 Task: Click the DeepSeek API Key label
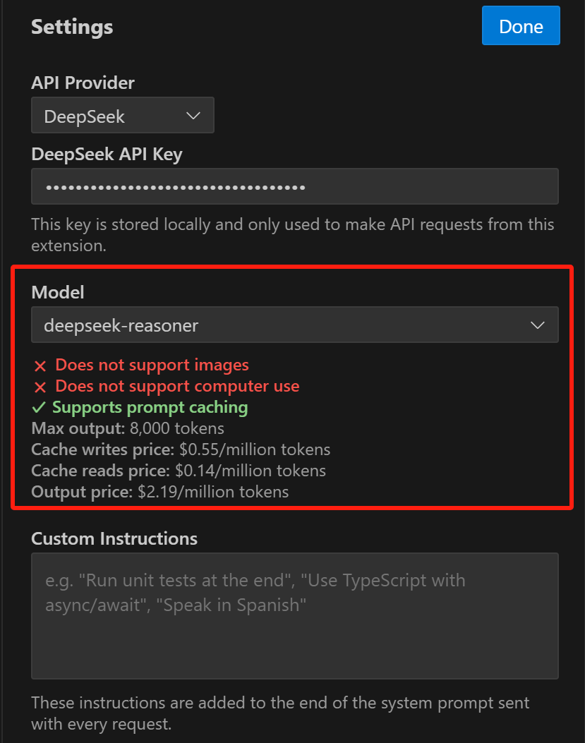click(107, 155)
